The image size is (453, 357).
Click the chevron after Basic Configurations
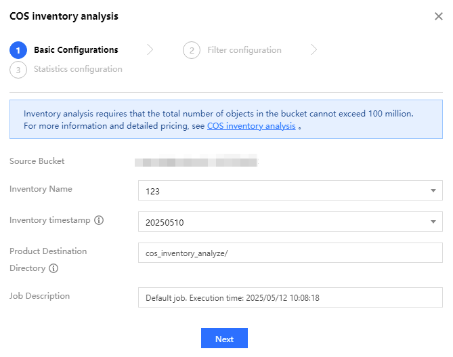150,49
